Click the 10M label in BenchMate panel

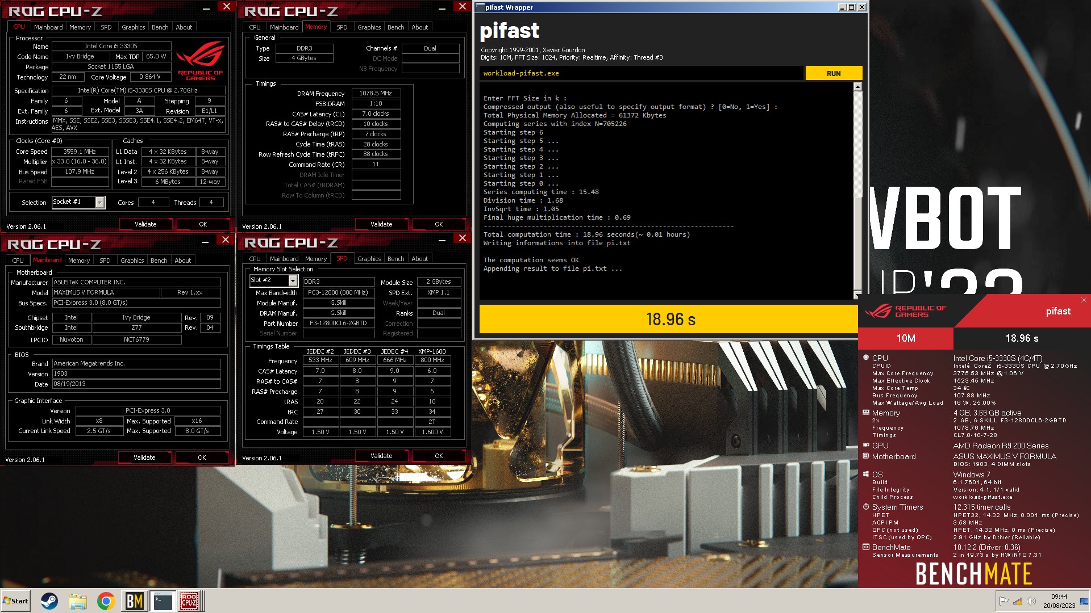click(x=906, y=338)
